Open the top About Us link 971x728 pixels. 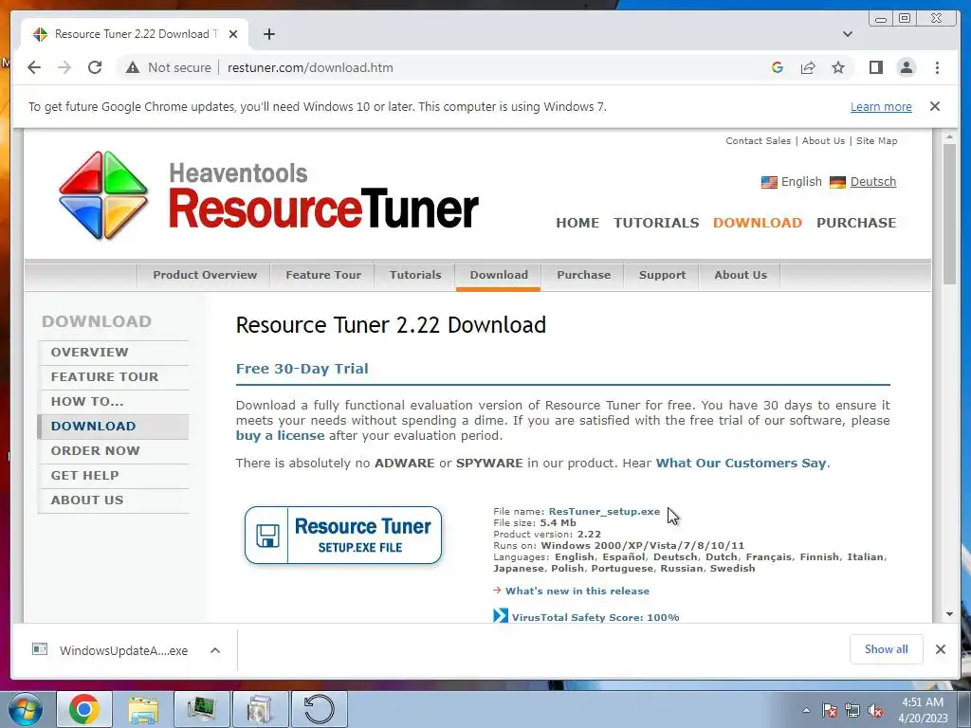[x=823, y=140]
